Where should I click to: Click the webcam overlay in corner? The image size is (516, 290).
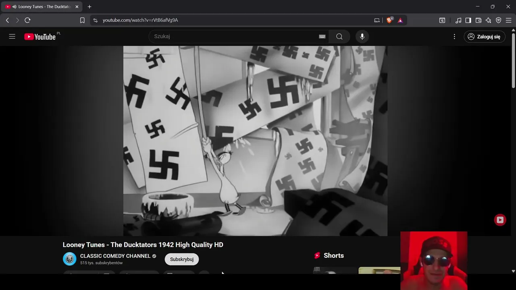click(x=434, y=261)
